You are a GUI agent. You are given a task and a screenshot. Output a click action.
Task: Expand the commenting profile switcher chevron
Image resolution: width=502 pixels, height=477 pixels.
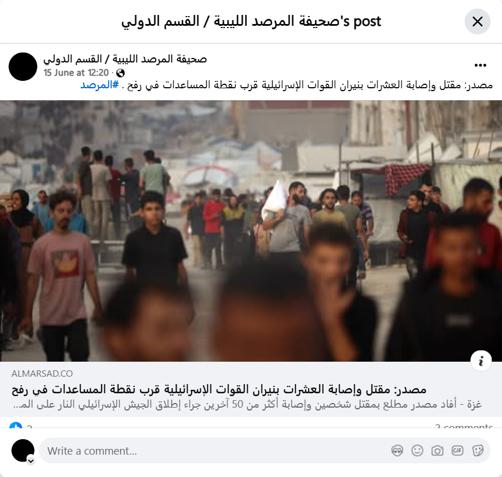[x=31, y=461]
